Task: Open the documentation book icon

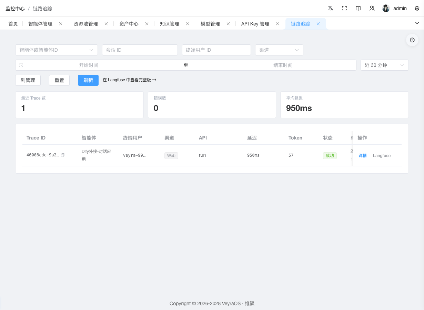Action: [x=358, y=8]
